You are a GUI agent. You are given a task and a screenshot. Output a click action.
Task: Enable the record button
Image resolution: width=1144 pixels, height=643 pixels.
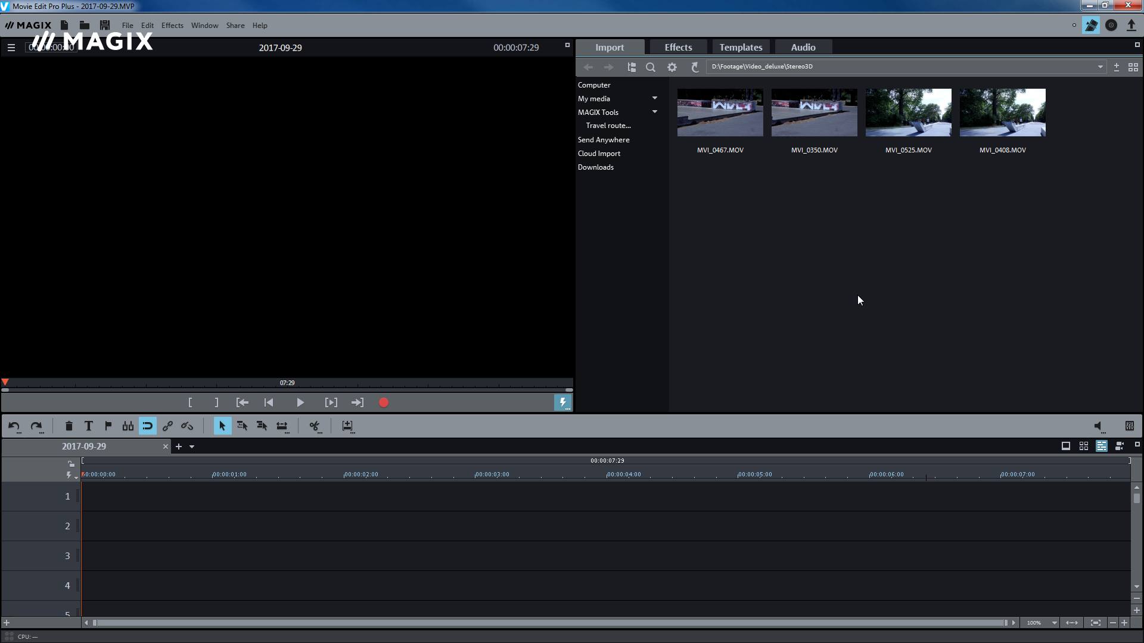pyautogui.click(x=384, y=402)
